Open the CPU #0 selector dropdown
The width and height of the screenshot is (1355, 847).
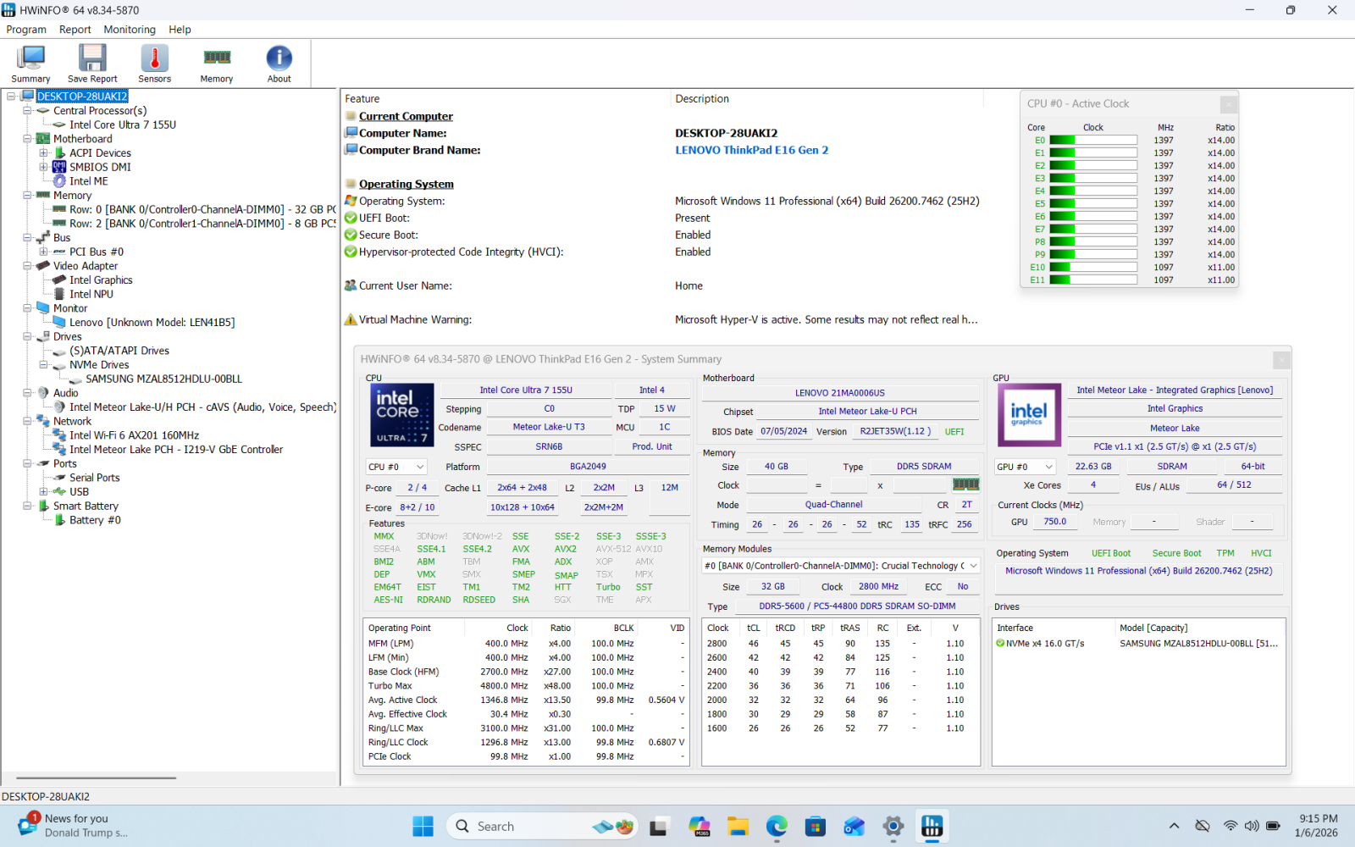[x=396, y=467]
